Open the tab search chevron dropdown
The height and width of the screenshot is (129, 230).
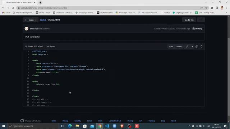pyautogui.click(x=206, y=2)
